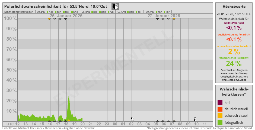Screen dimensions: 255x130
Task: Select the dark purple 'hell' legend swatch
Action: coord(220,103)
